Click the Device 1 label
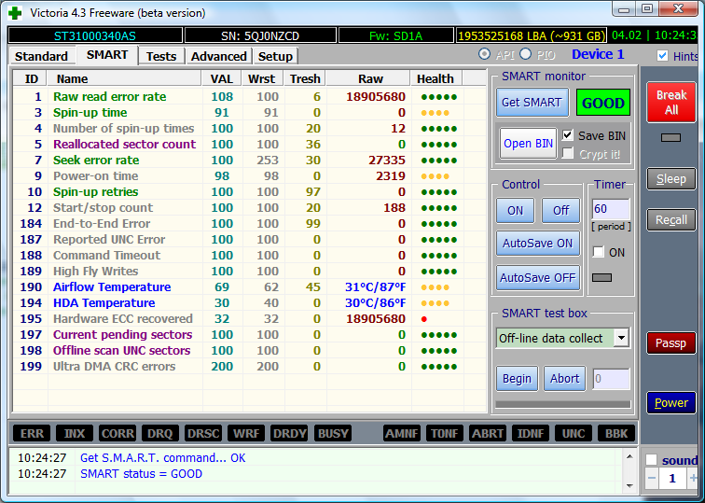Viewport: 705px width, 503px height. pyautogui.click(x=598, y=54)
